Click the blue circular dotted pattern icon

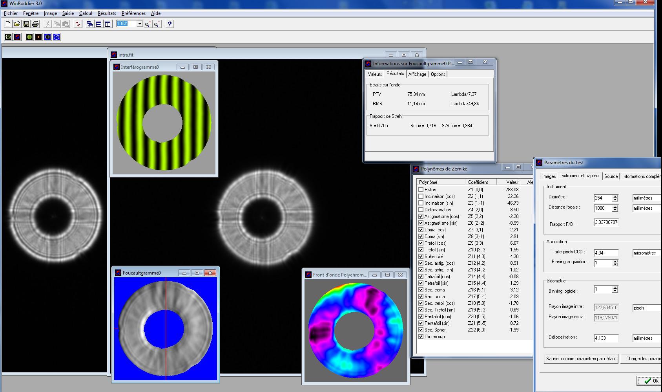tap(57, 37)
